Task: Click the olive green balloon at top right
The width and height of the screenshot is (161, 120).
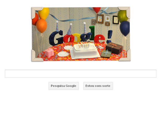Action: (123, 16)
